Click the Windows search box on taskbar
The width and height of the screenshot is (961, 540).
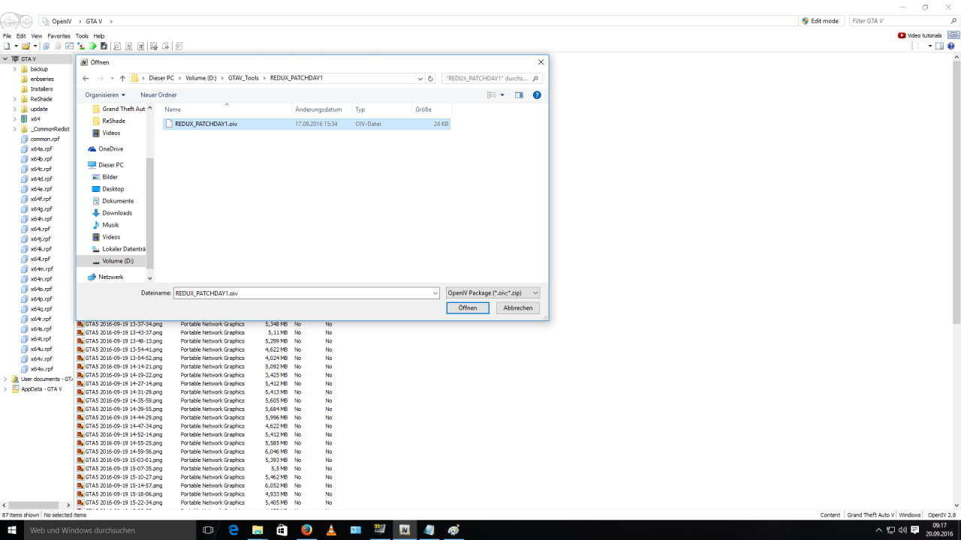tap(110, 529)
